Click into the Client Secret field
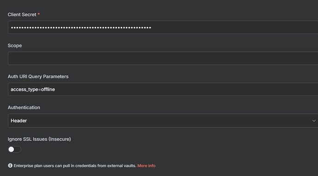The width and height of the screenshot is (318, 176). coord(163,27)
